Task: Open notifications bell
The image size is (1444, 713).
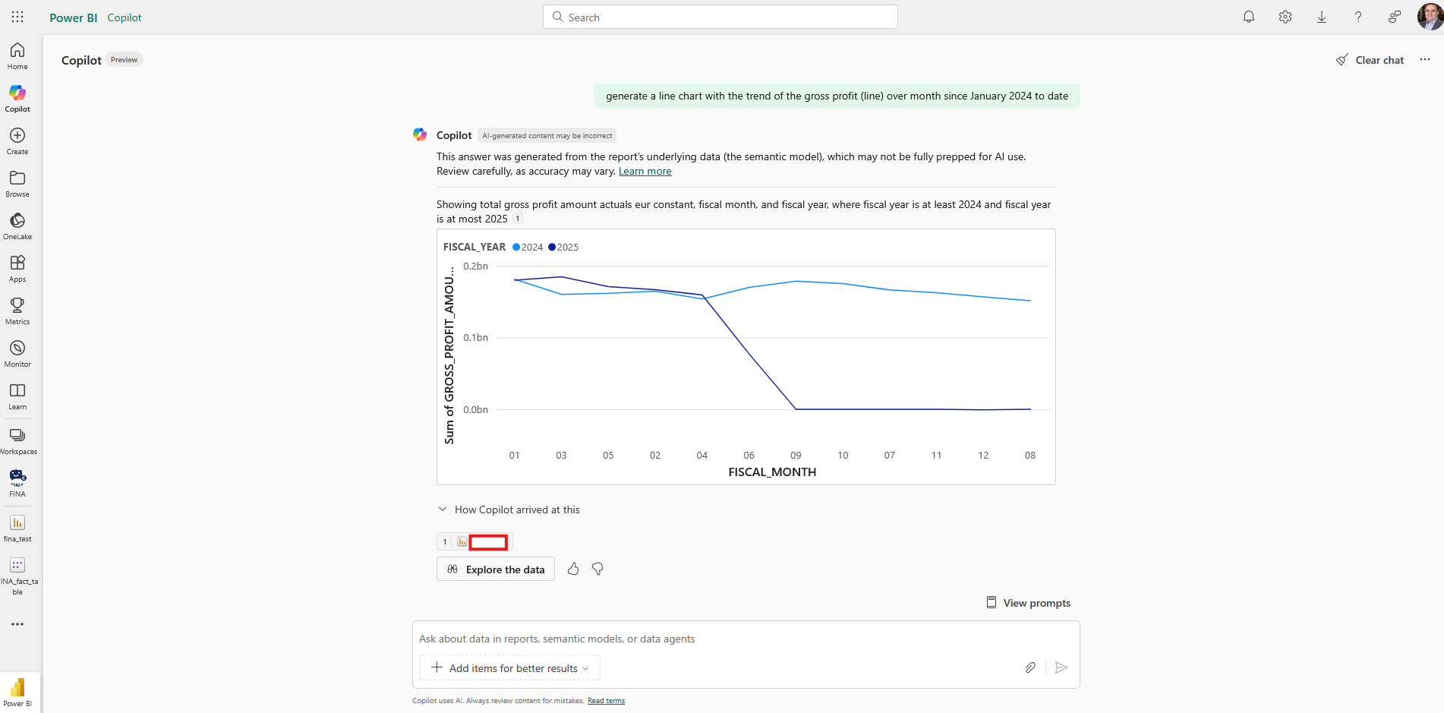Action: (x=1249, y=17)
